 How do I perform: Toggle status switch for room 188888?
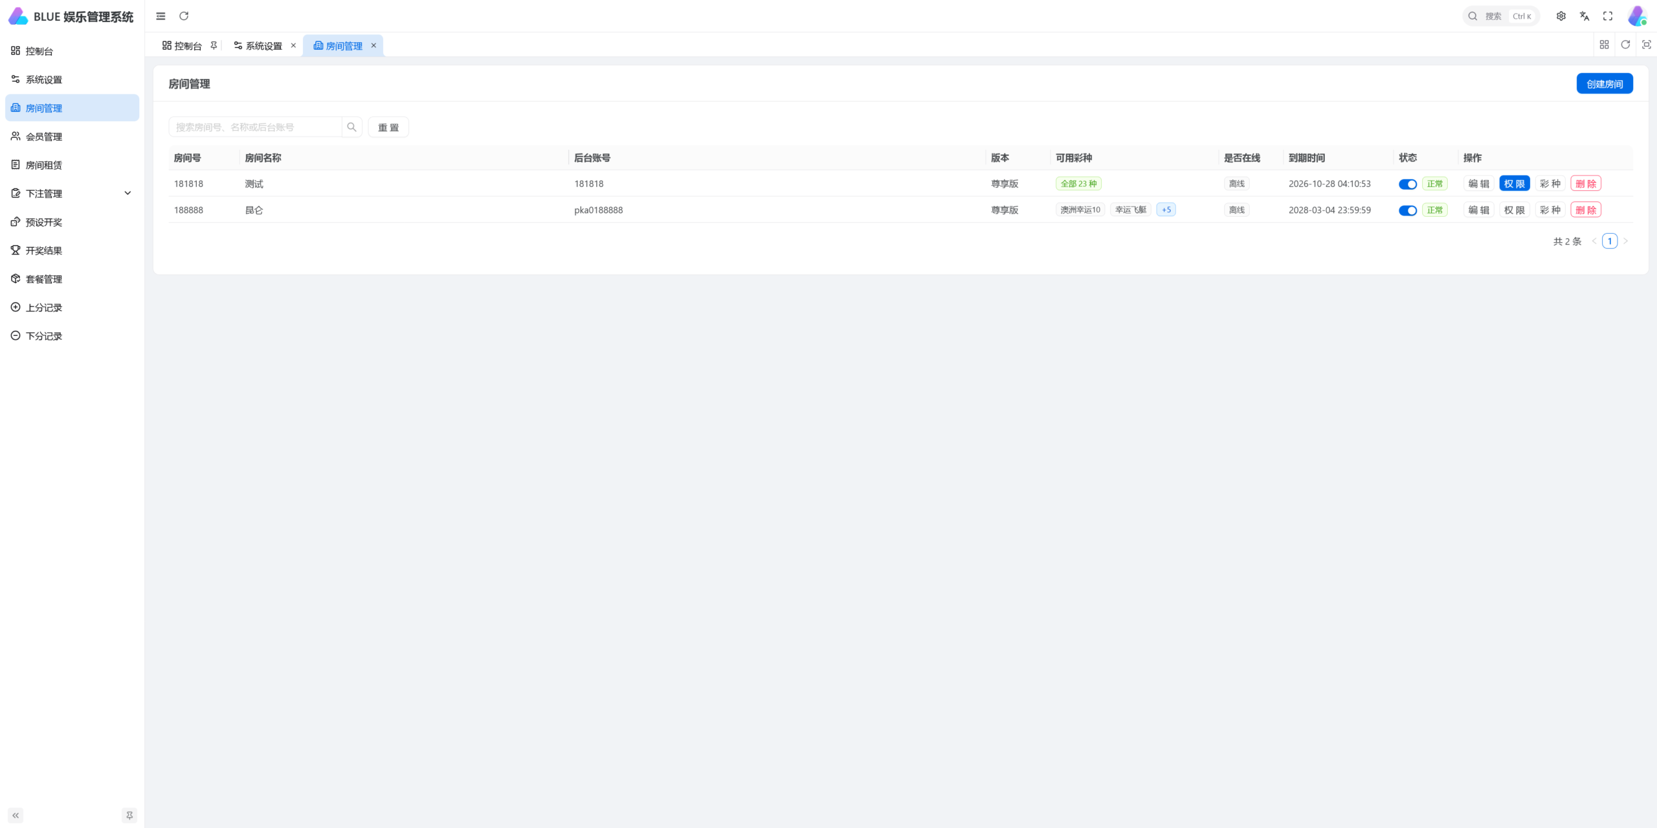tap(1408, 210)
